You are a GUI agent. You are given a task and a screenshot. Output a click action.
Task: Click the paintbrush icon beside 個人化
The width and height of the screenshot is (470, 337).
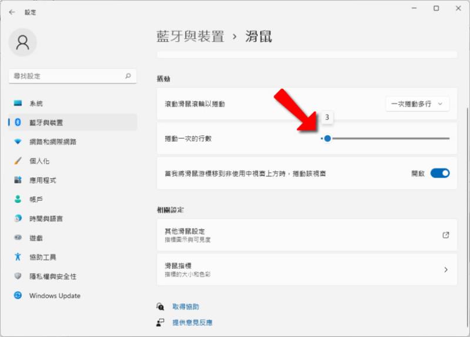[18, 161]
